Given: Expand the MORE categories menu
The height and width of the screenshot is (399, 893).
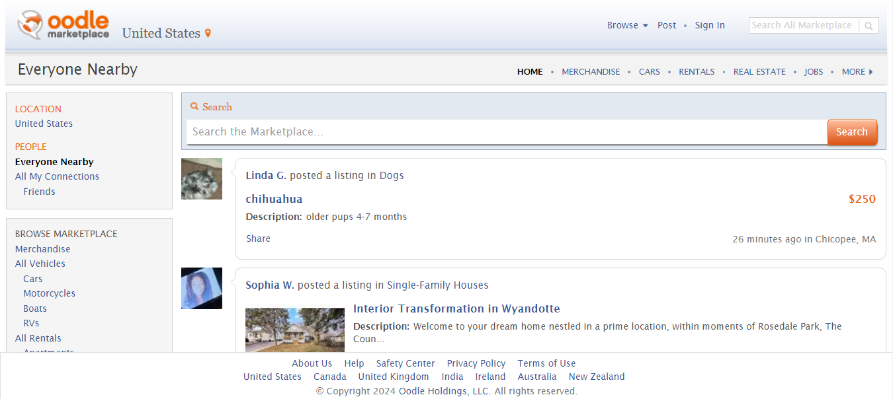Looking at the screenshot, I should coord(857,71).
